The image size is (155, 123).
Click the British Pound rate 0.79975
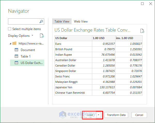coord(110,49)
